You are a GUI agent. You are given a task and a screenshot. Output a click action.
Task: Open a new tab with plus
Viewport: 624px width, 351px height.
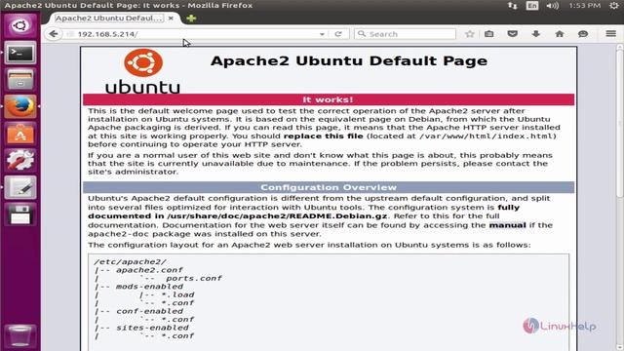point(191,19)
